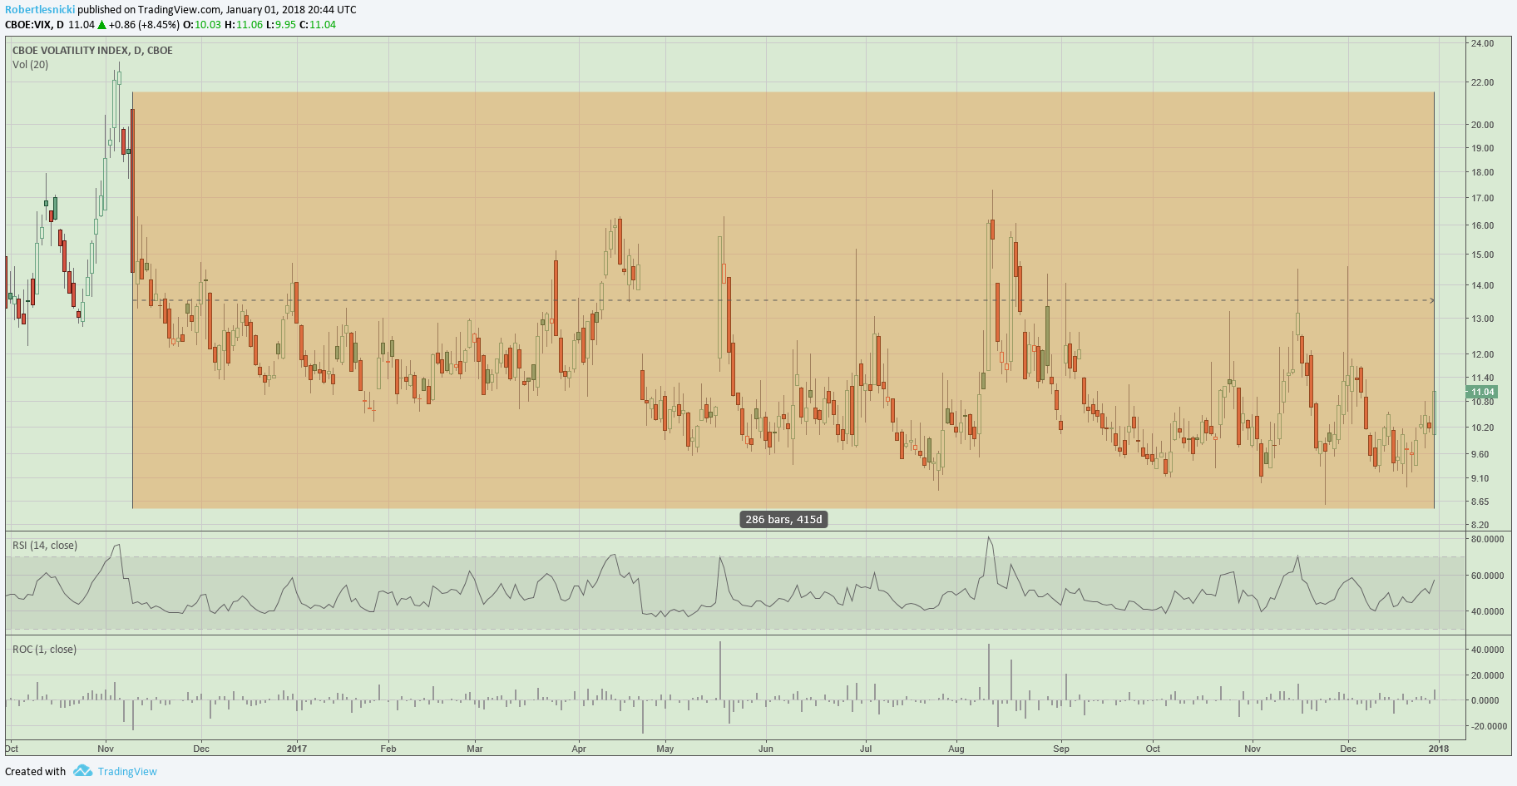Click the 0.0000 ROC axis label
This screenshot has width=1517, height=786.
point(1485,700)
